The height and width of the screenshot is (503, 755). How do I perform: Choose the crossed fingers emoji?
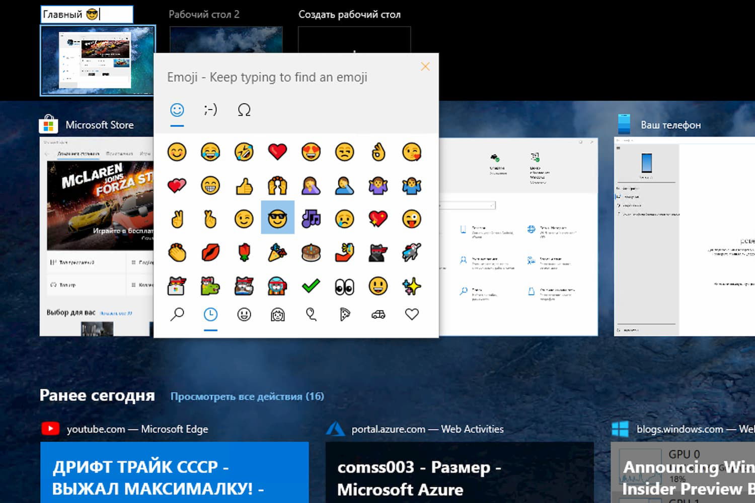pyautogui.click(x=210, y=219)
